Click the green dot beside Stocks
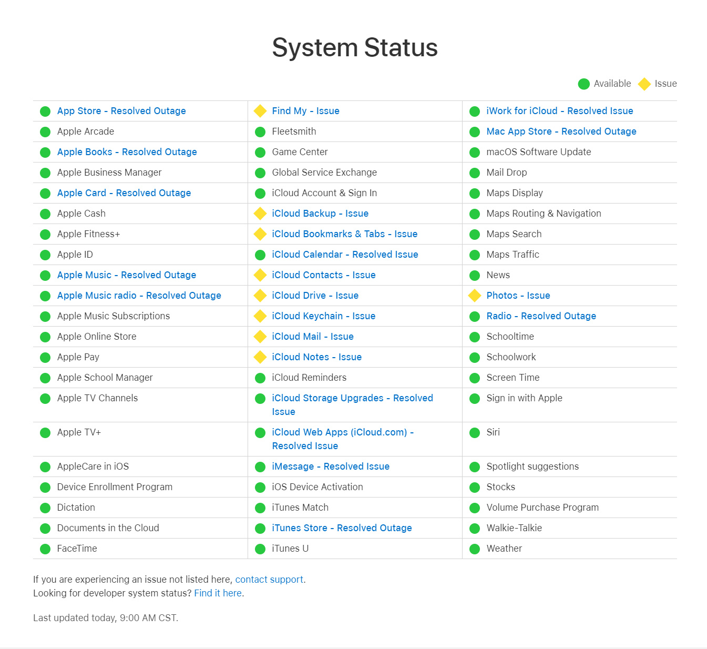 coord(475,488)
